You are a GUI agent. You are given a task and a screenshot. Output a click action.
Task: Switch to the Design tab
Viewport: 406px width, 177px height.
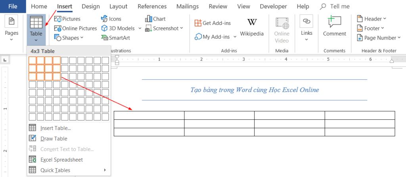pyautogui.click(x=91, y=6)
